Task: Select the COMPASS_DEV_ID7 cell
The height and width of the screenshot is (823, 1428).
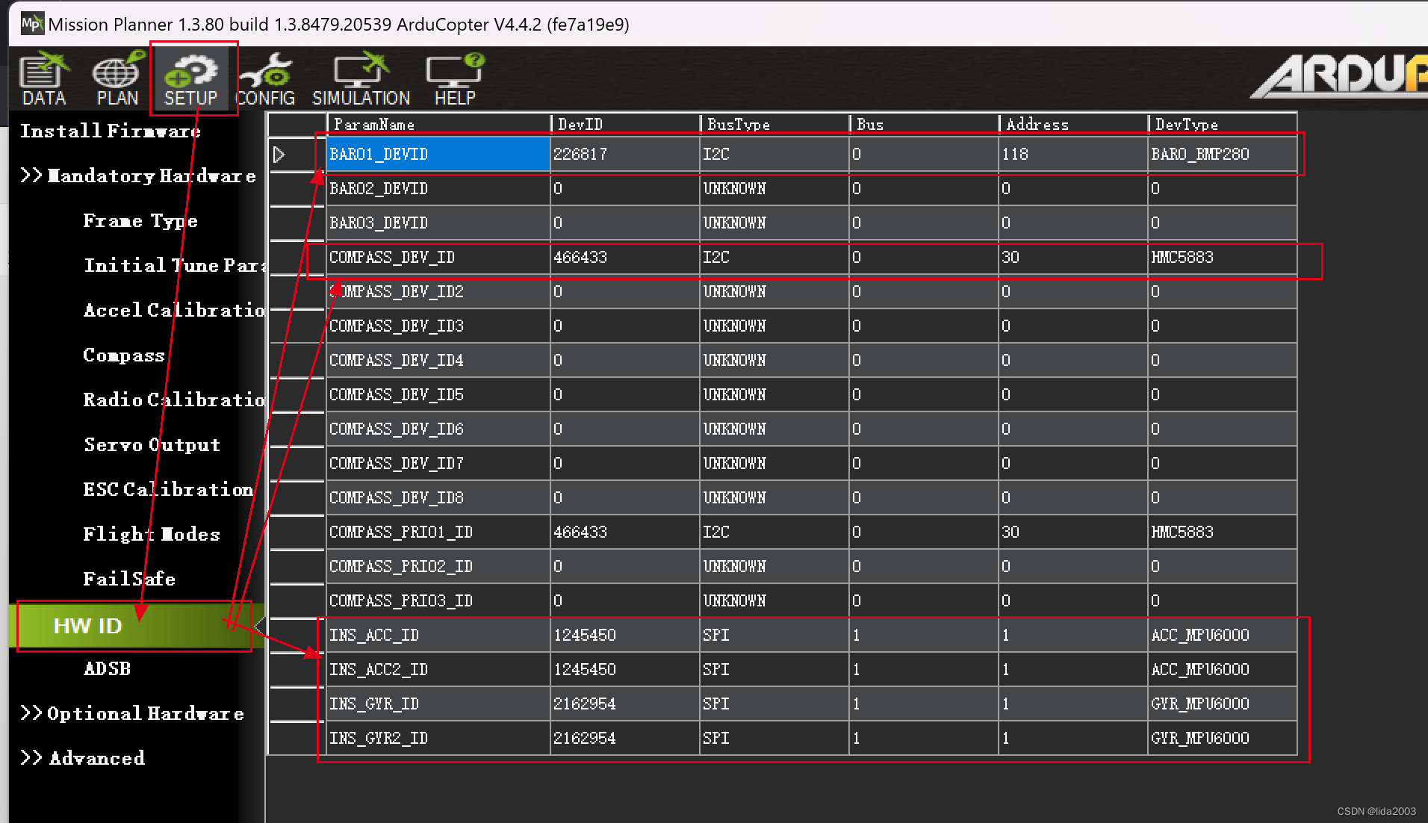Action: [x=438, y=464]
